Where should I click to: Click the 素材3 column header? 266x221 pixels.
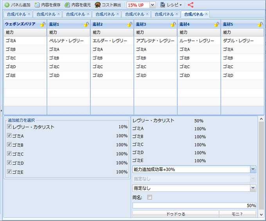tap(155, 24)
